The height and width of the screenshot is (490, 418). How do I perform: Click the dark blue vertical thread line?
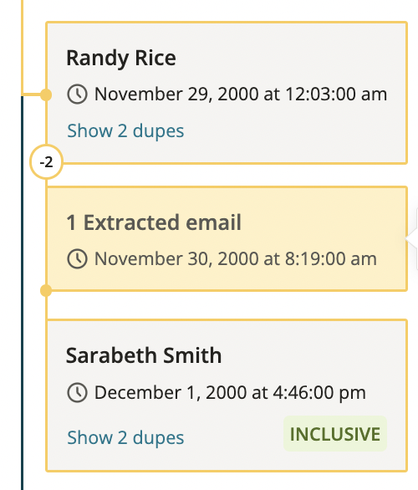click(x=23, y=293)
